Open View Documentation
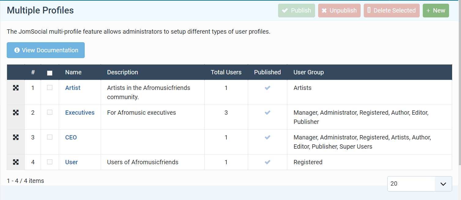The image size is (461, 200). pyautogui.click(x=46, y=50)
